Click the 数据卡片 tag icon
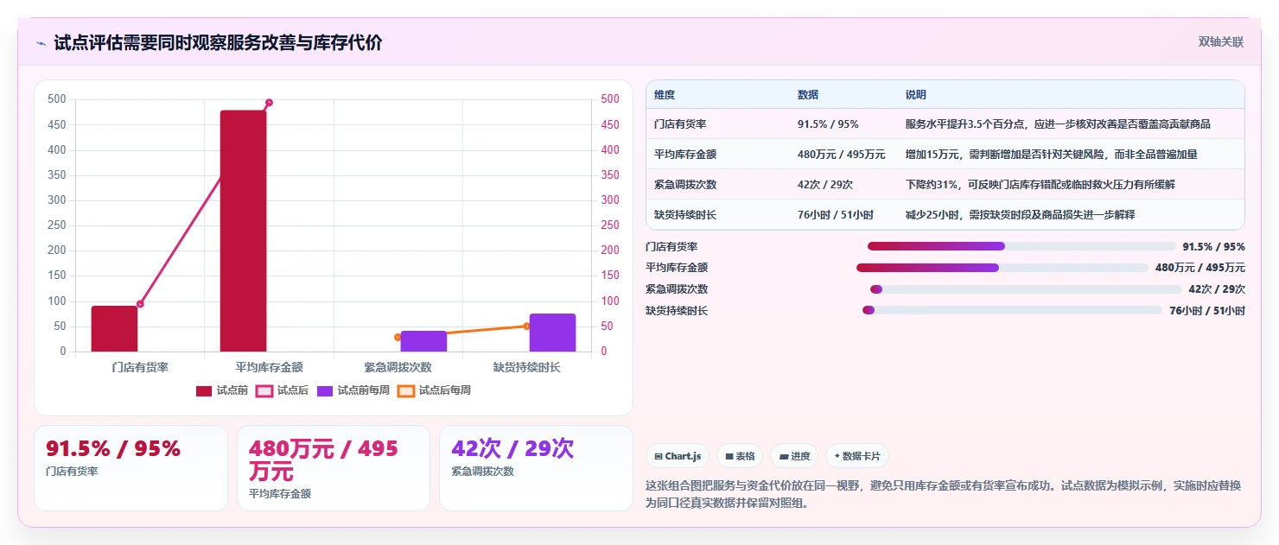1279x545 pixels. pos(837,456)
